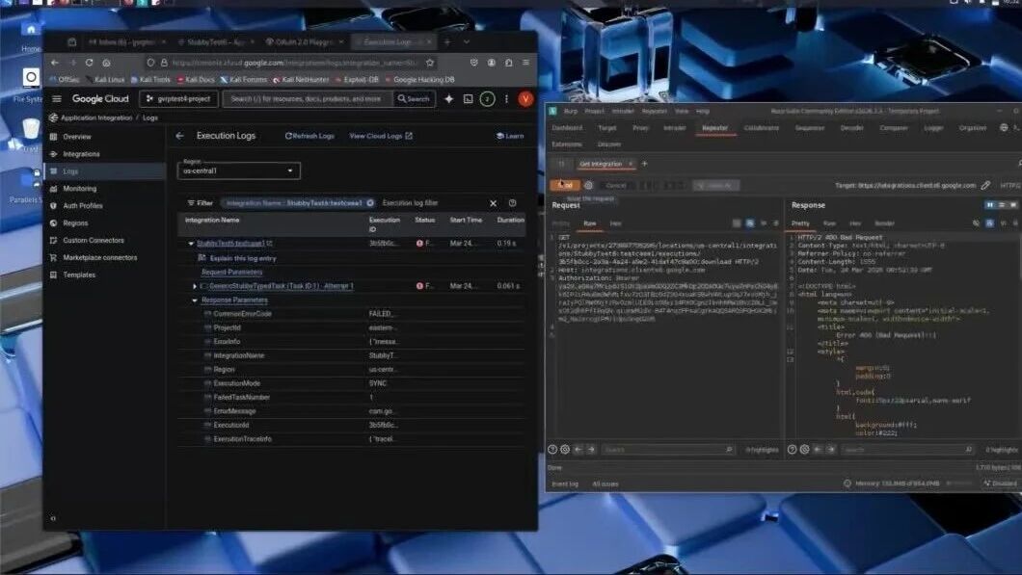1022x575 pixels.
Task: Activate Cloud Shell terminal icon
Action: tap(468, 99)
